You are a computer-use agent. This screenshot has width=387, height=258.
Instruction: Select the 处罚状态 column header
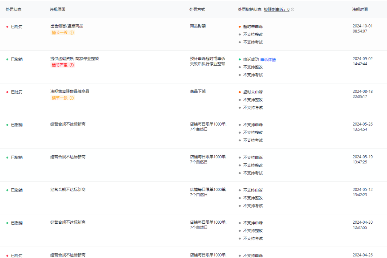pyautogui.click(x=13, y=10)
